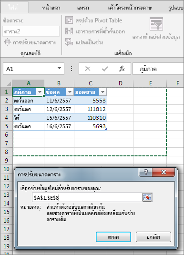This screenshot has height=255, width=184.
Task: Click the ตกลง OK button
Action: 113,237
